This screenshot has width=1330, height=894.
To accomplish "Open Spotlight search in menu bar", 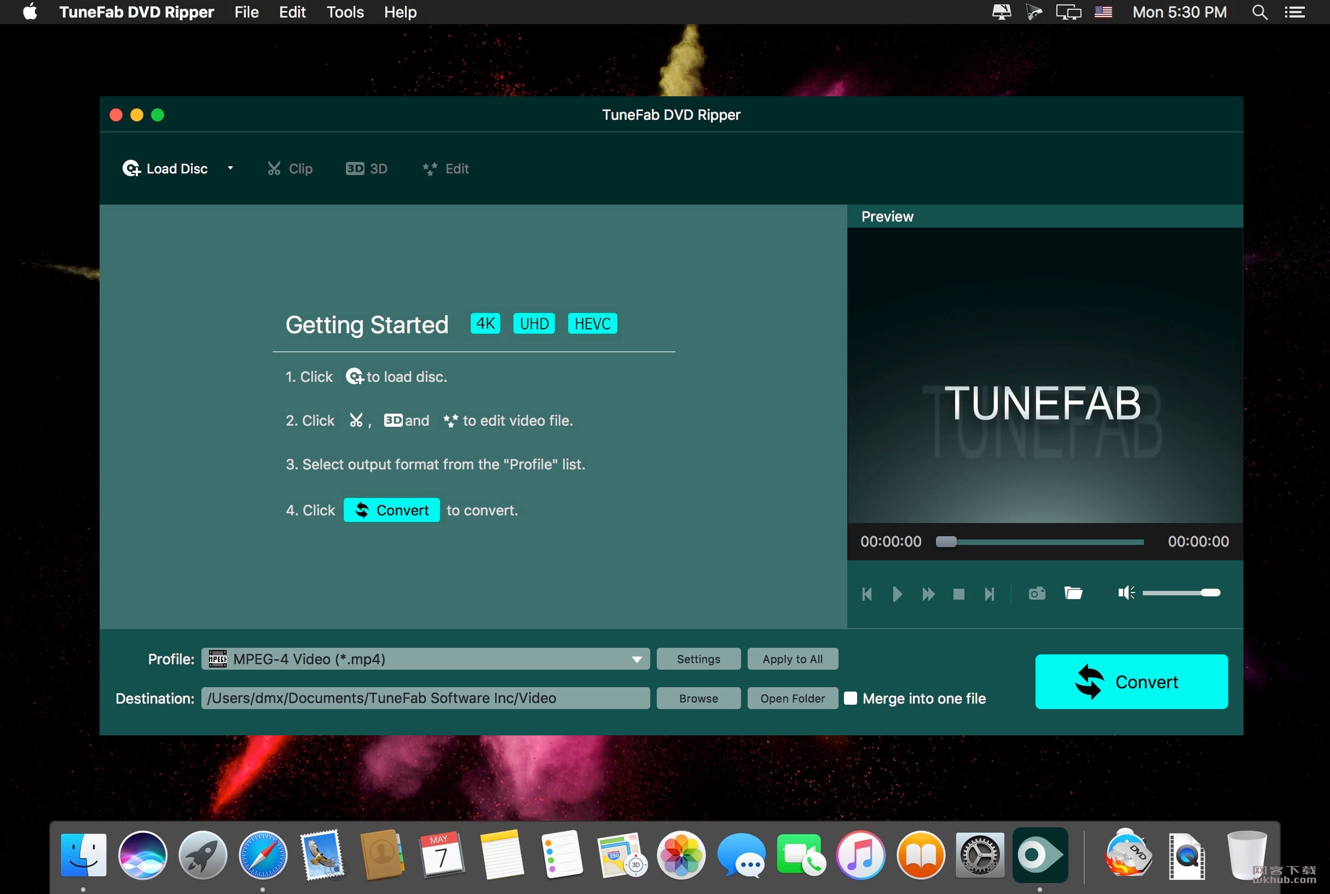I will click(1260, 12).
